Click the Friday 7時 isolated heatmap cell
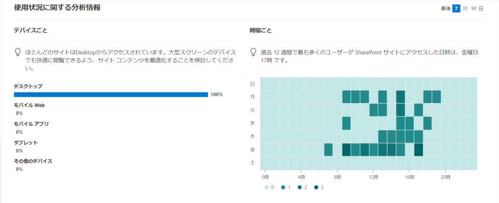 point(328,150)
